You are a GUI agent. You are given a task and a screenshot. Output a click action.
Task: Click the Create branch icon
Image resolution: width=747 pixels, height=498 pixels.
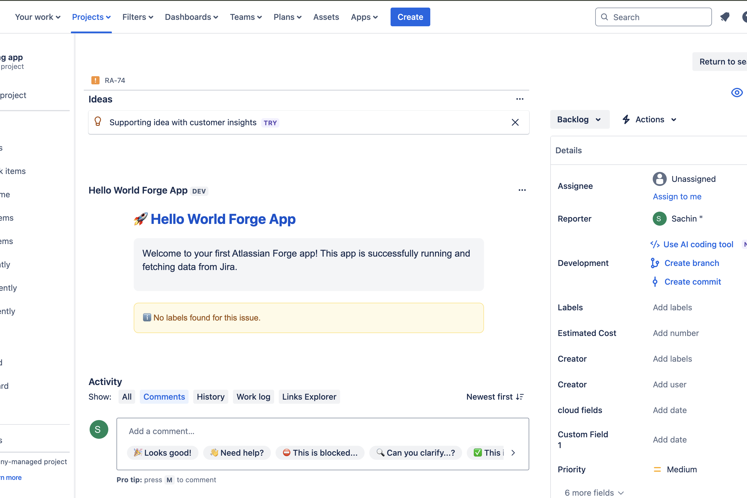[x=654, y=263]
